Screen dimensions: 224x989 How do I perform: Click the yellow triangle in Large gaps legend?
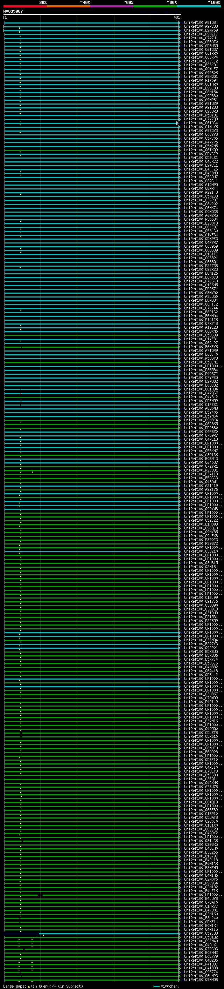29,986
